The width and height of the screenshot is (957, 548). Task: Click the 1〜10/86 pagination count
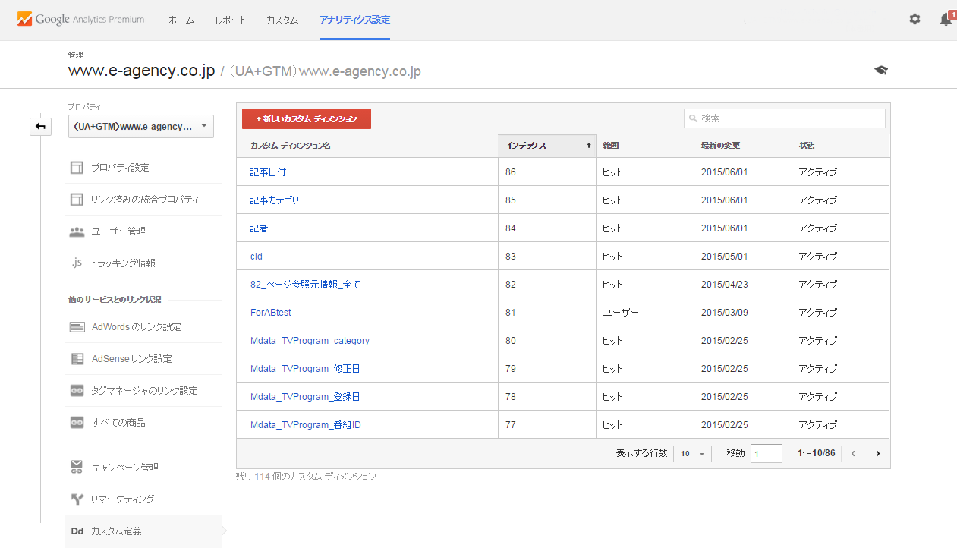pos(816,454)
